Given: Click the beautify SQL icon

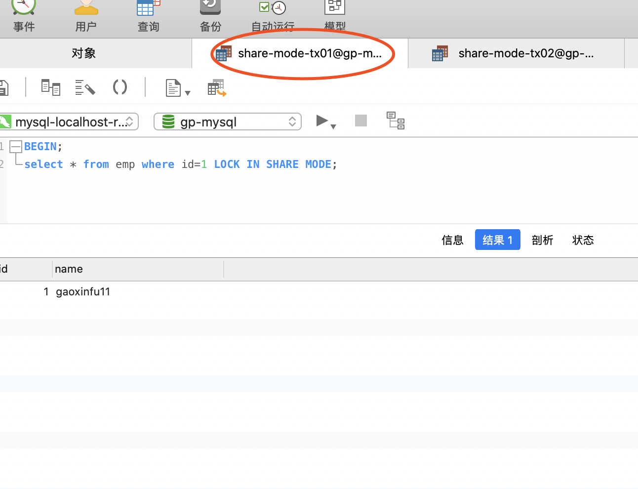Looking at the screenshot, I should (85, 87).
